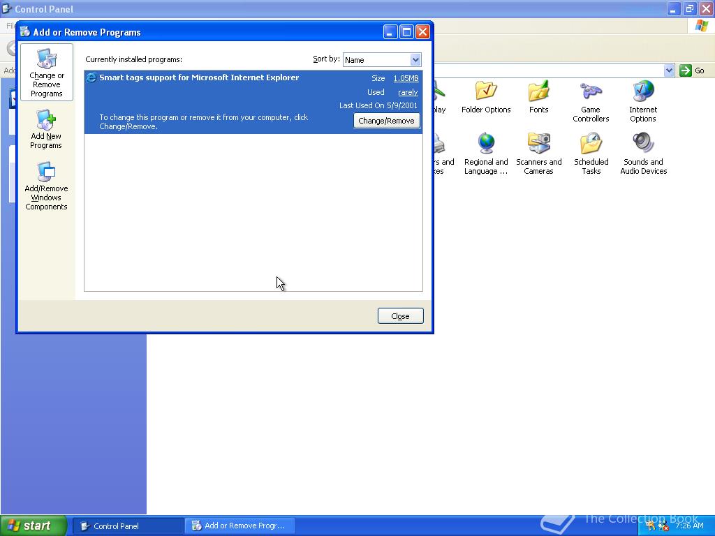Select Change or Remove Programs sidebar icon
Viewport: 715px width, 536px height.
pyautogui.click(x=47, y=73)
